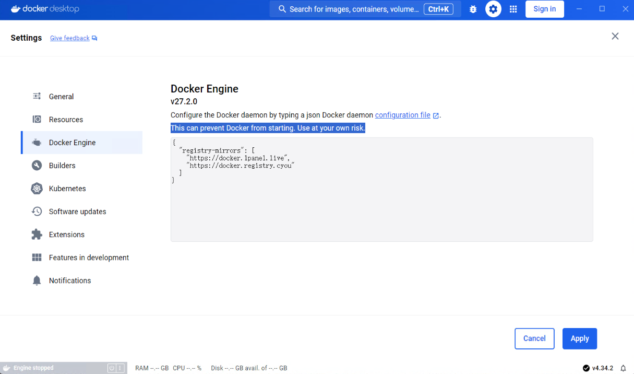Image resolution: width=634 pixels, height=374 pixels.
Task: Select Resources in the settings sidebar
Action: 66,120
